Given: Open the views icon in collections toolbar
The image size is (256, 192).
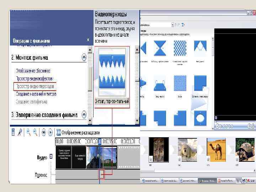Looking at the screenshot, I should coord(183,25).
